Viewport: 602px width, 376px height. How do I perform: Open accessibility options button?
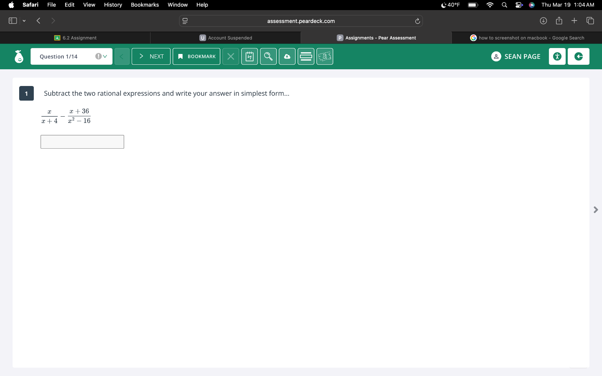click(x=557, y=56)
